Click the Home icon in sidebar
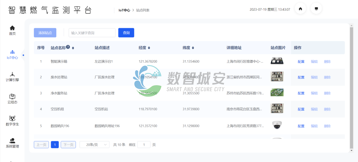Viewport: 358px width, 162px height. tap(12, 28)
